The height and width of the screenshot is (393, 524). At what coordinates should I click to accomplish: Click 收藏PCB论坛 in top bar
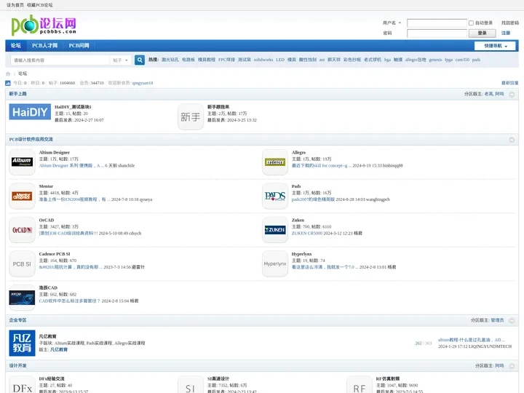(40, 5)
